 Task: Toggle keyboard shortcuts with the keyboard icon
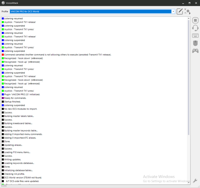coord(195,36)
